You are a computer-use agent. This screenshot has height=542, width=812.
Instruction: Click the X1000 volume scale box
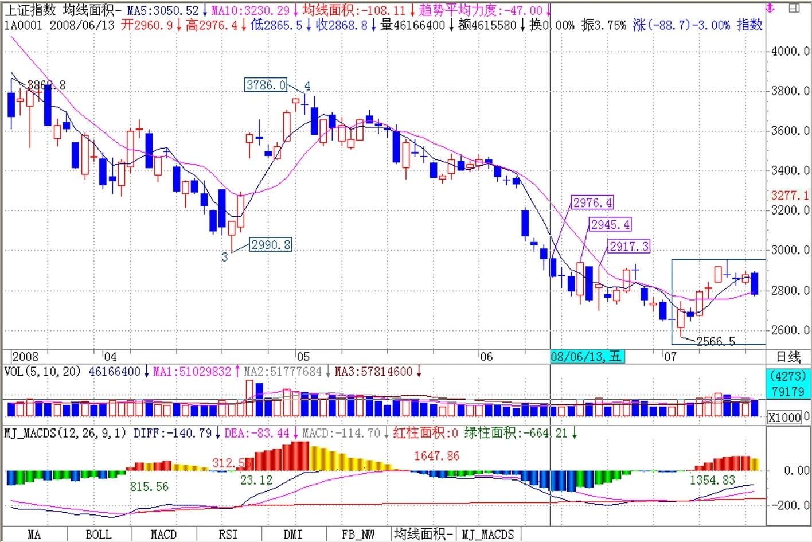[x=784, y=417]
